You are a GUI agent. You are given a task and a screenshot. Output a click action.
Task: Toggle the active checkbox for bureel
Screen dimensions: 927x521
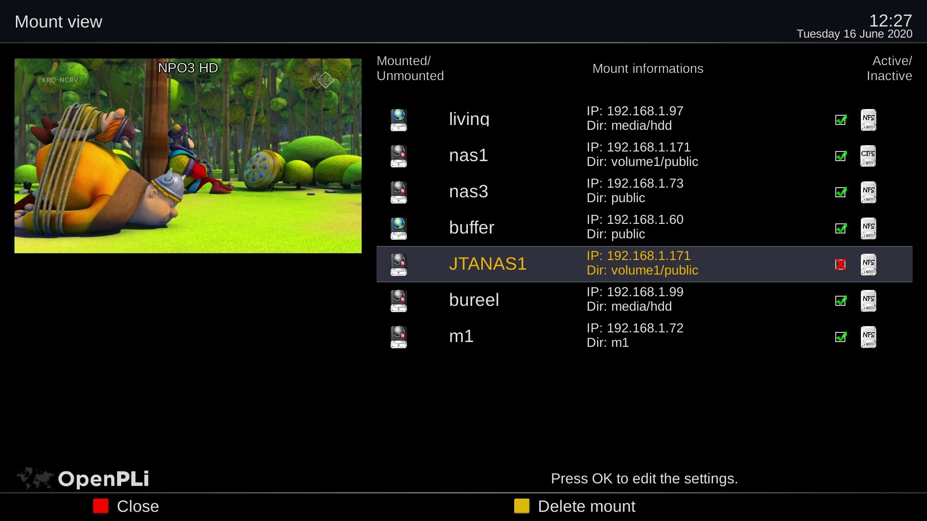tap(840, 300)
